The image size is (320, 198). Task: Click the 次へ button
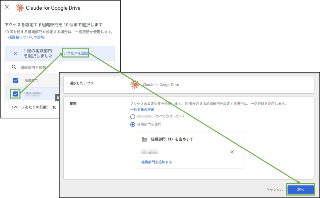[x=301, y=189]
